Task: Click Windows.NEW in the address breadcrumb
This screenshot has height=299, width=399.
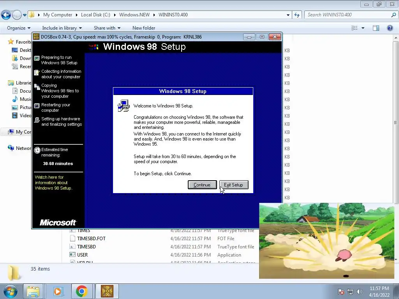Action: (134, 15)
